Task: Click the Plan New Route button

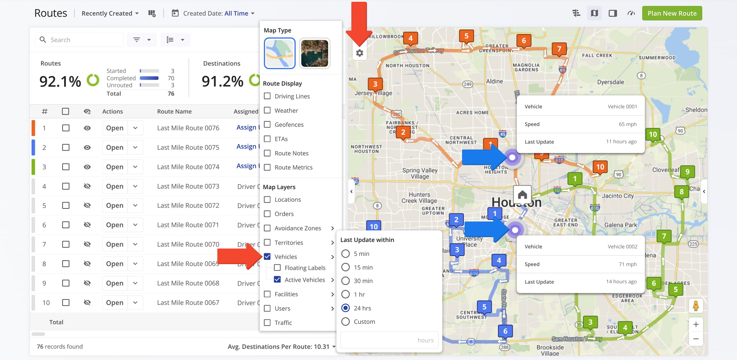Action: [672, 13]
